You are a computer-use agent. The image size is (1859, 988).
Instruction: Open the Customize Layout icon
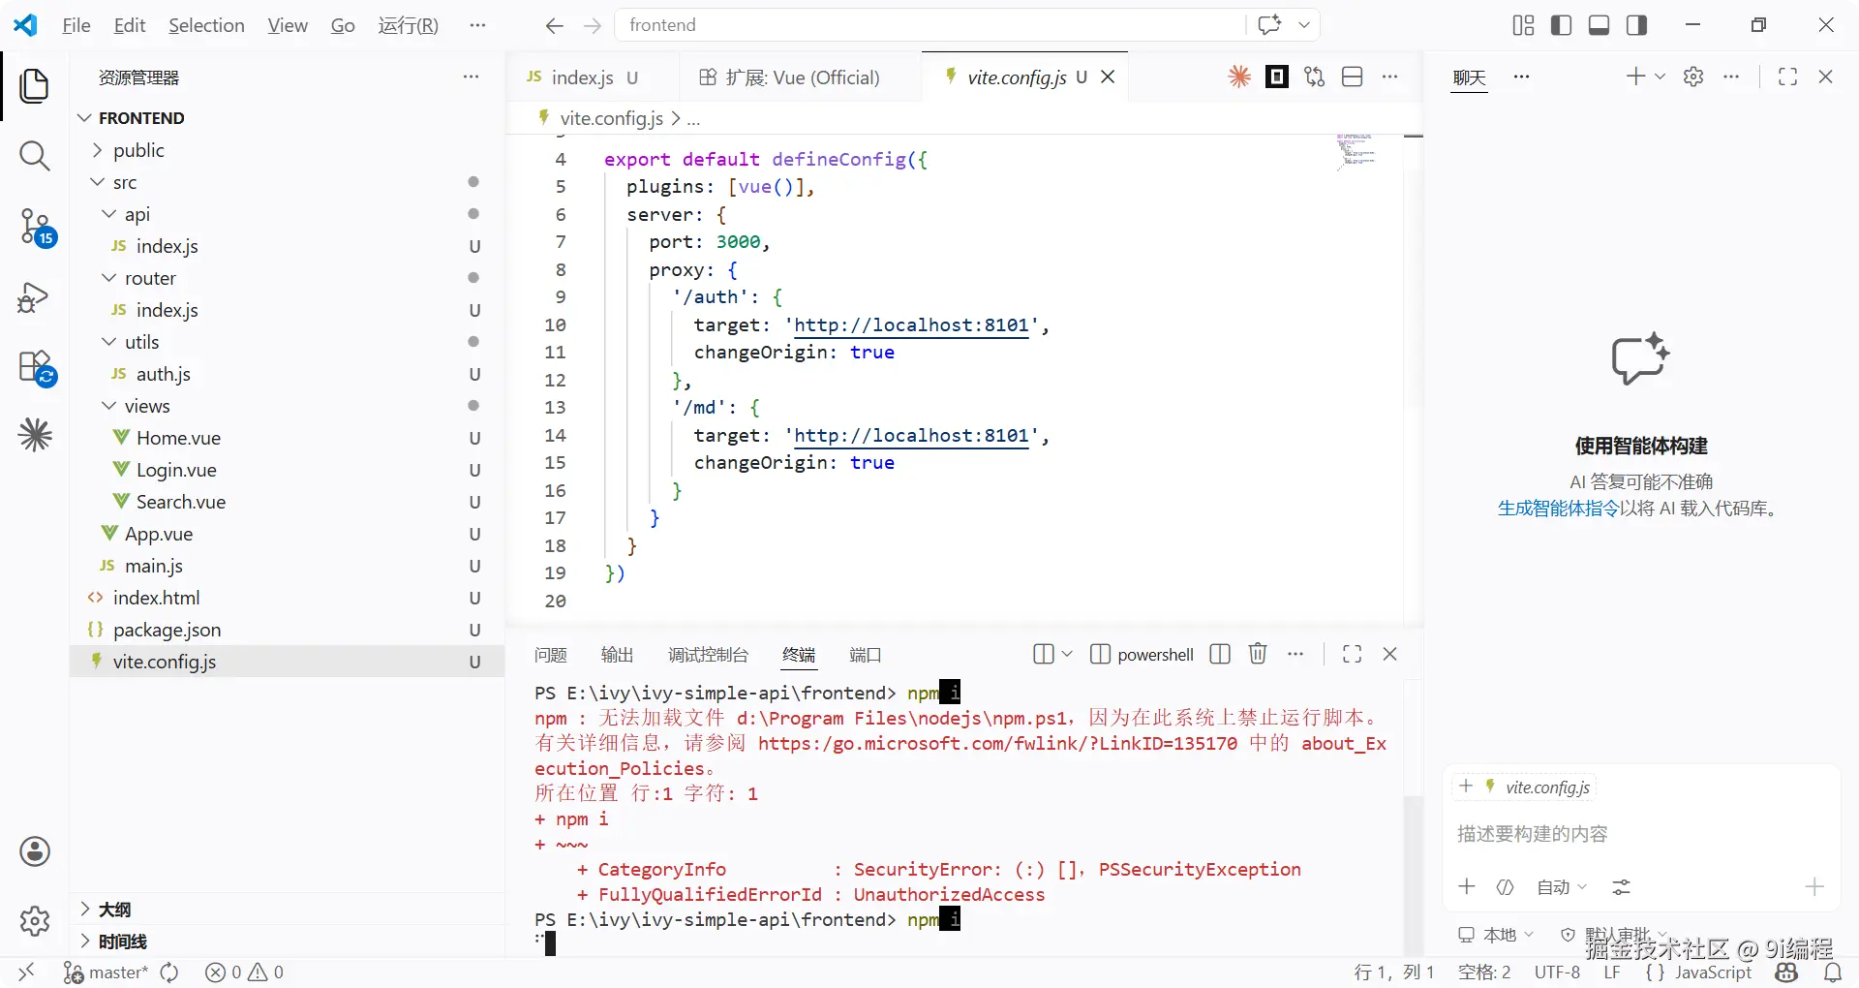(x=1523, y=25)
